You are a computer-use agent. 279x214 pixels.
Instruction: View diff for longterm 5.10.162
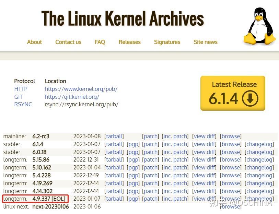coord(205,168)
